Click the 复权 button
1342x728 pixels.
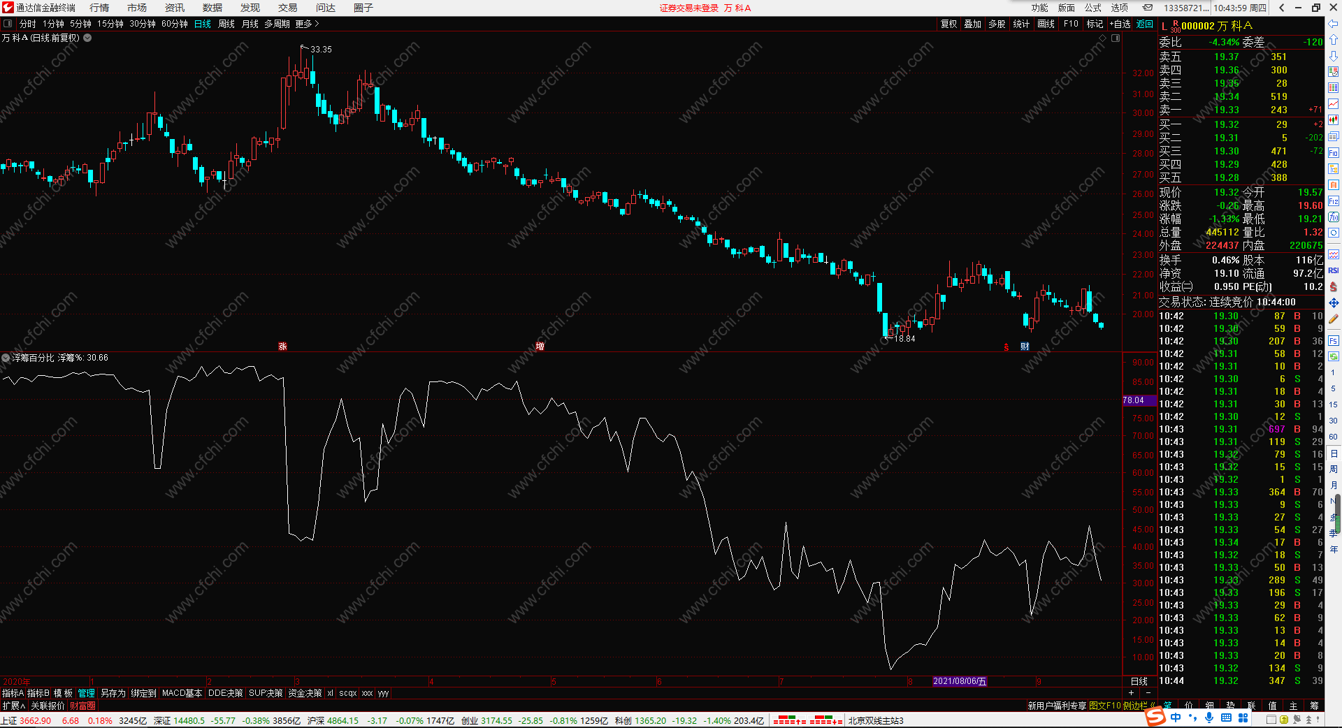pos(949,24)
